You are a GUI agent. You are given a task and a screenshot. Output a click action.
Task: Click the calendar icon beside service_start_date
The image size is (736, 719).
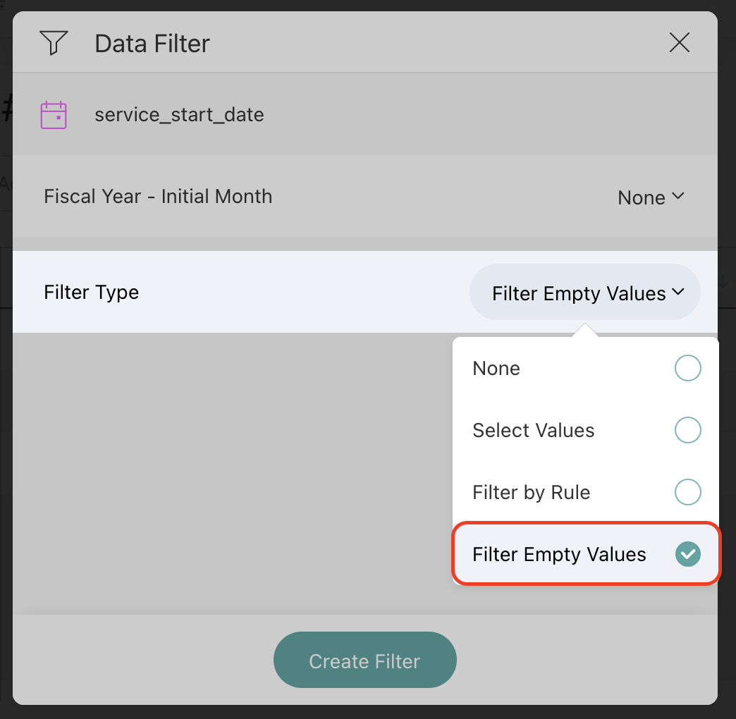pos(54,115)
